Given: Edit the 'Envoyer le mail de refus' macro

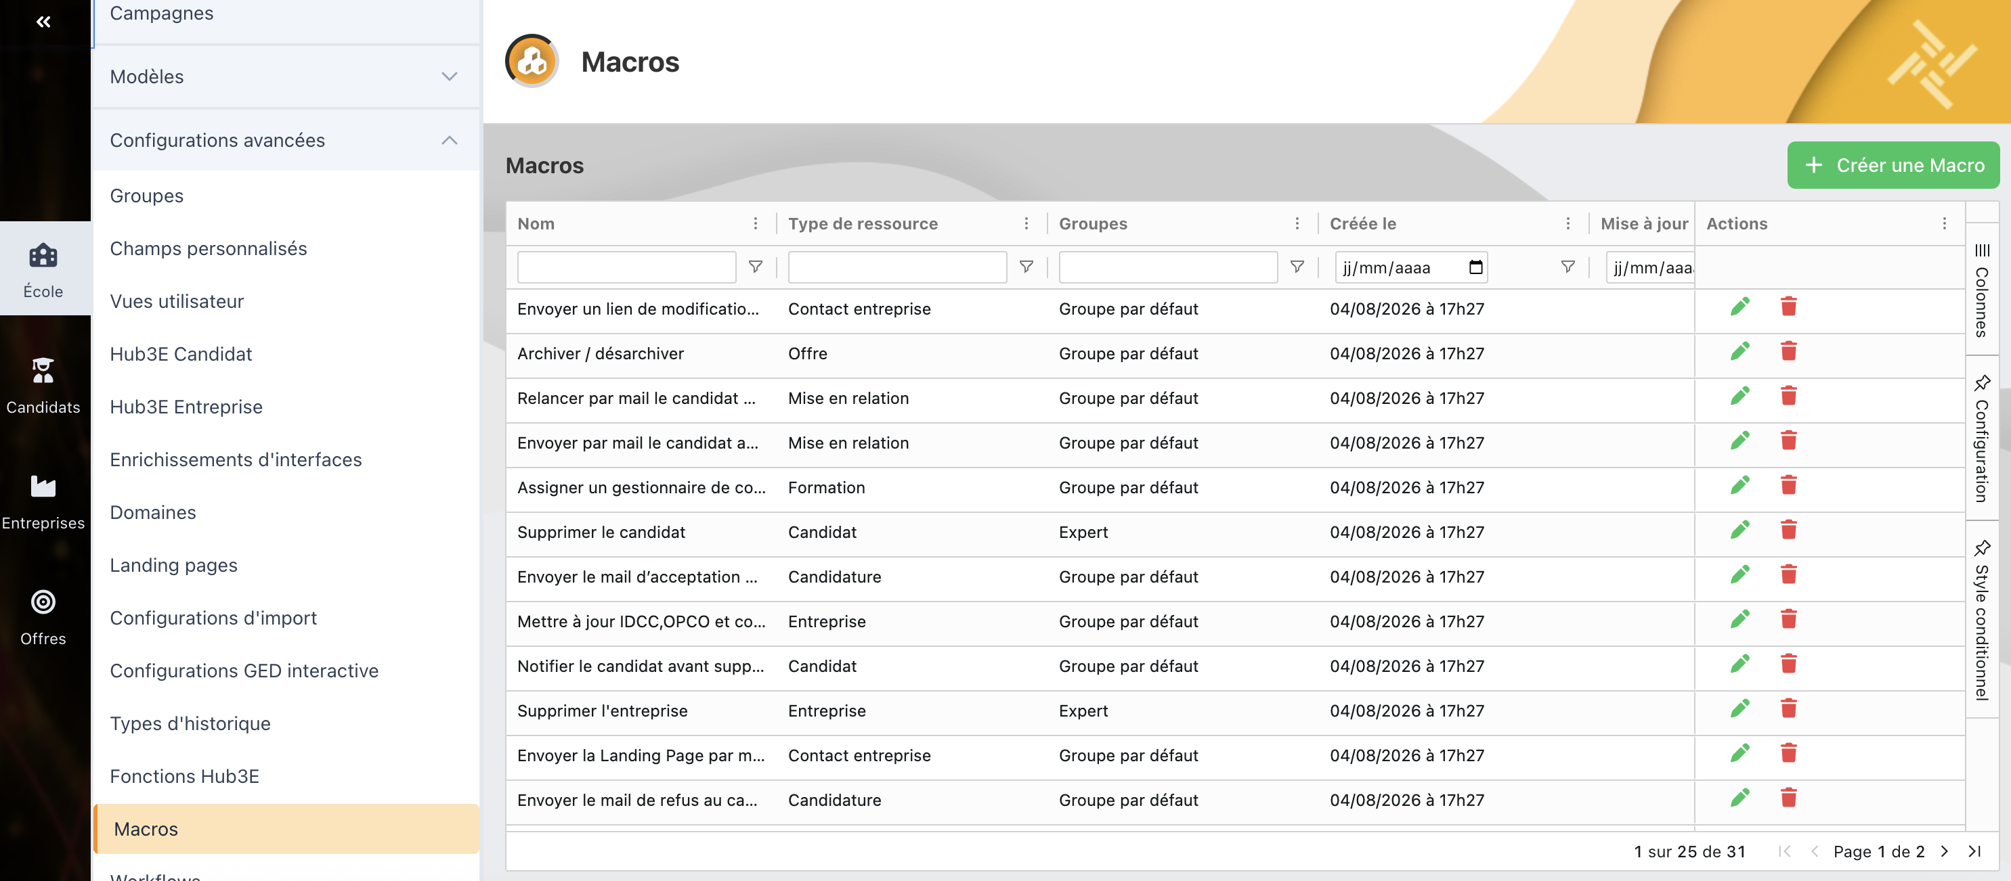Looking at the screenshot, I should click(x=1739, y=798).
